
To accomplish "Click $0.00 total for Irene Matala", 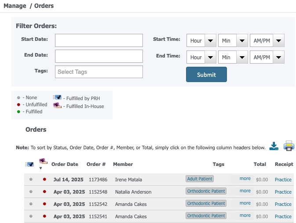I will tap(262, 180).
